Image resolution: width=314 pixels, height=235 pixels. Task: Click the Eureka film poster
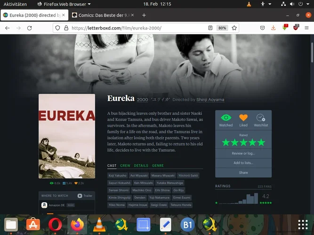tap(67, 136)
